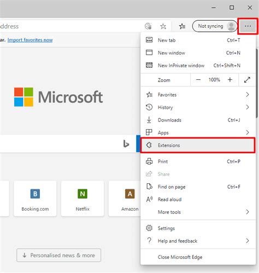Viewport: 259px width, 273px height.
Task: Expand Help and feedback submenu
Action: tap(198, 241)
